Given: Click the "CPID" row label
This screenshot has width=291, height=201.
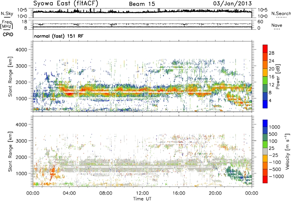Looking at the screenshot, I should (x=8, y=34).
